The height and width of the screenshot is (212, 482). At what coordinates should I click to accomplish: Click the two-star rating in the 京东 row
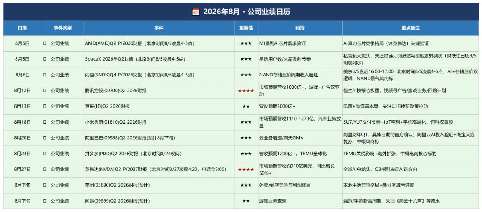246,106
